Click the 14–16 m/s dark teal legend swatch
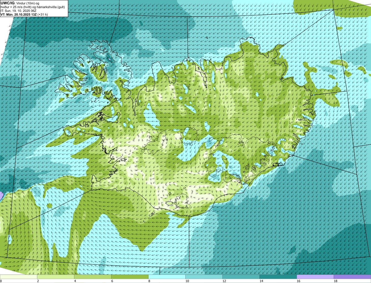 click(x=278, y=277)
